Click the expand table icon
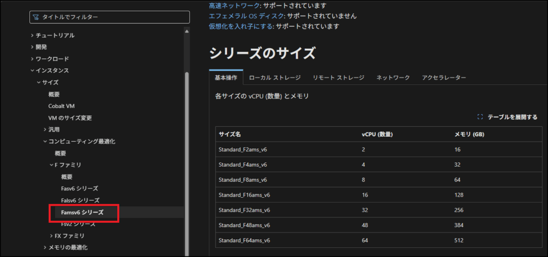The height and width of the screenshot is (257, 548). click(480, 117)
